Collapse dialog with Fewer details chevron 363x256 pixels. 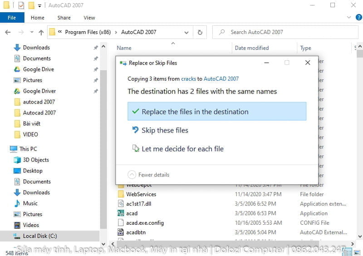[132, 175]
